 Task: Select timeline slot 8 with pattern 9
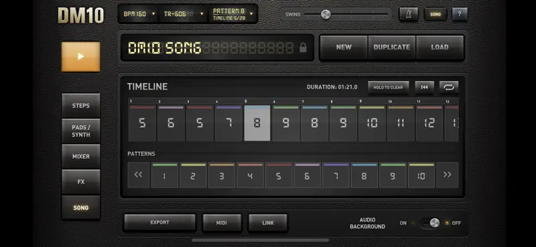343,123
